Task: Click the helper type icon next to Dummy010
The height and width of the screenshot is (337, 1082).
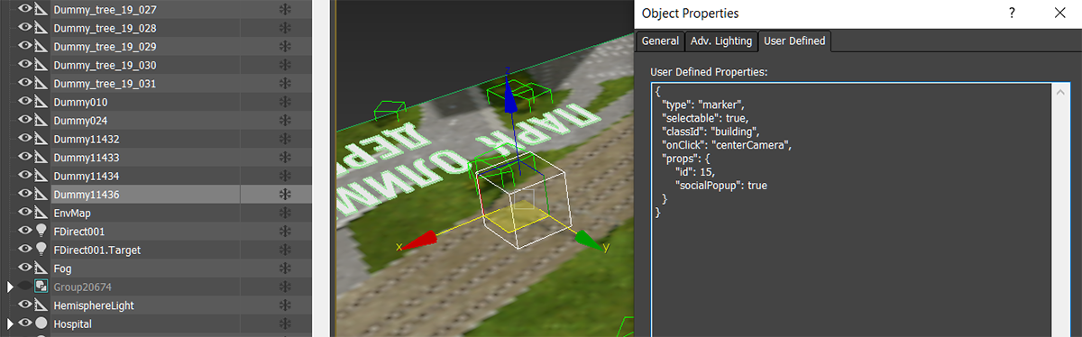Action: [x=41, y=102]
